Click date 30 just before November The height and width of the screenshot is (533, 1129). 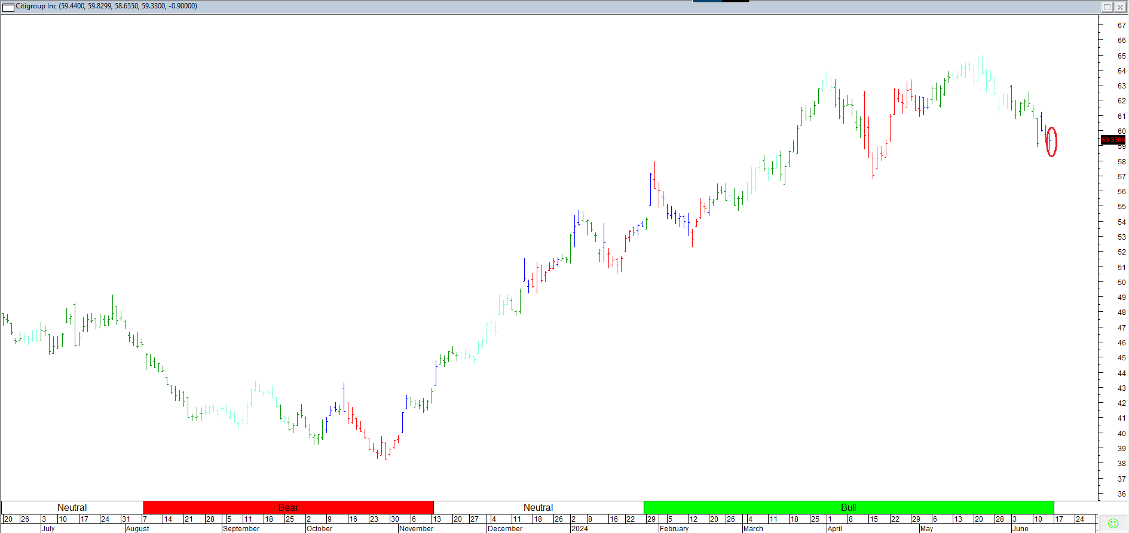coord(394,519)
